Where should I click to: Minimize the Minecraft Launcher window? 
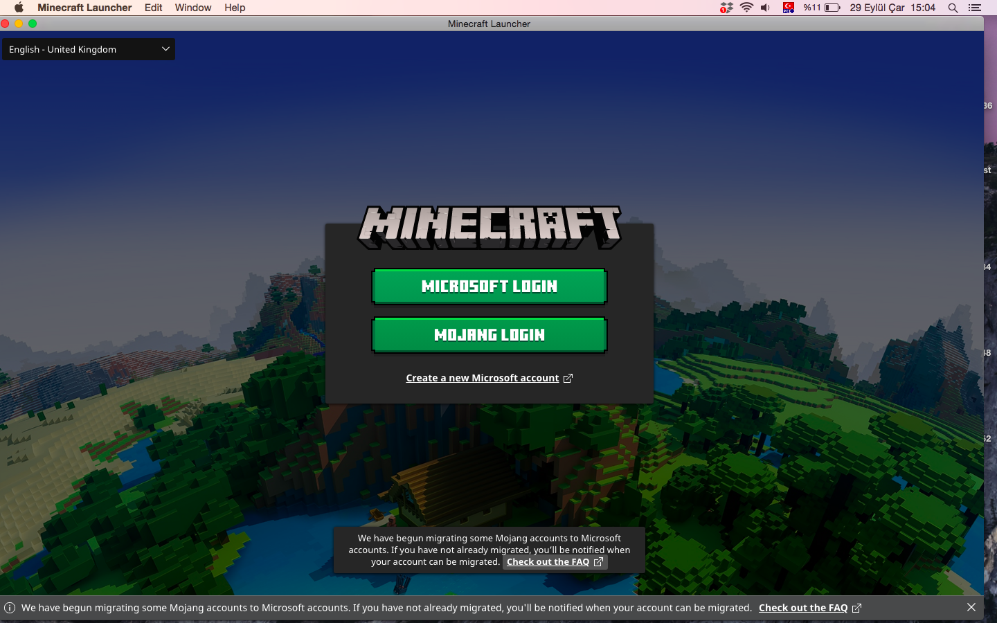(19, 24)
